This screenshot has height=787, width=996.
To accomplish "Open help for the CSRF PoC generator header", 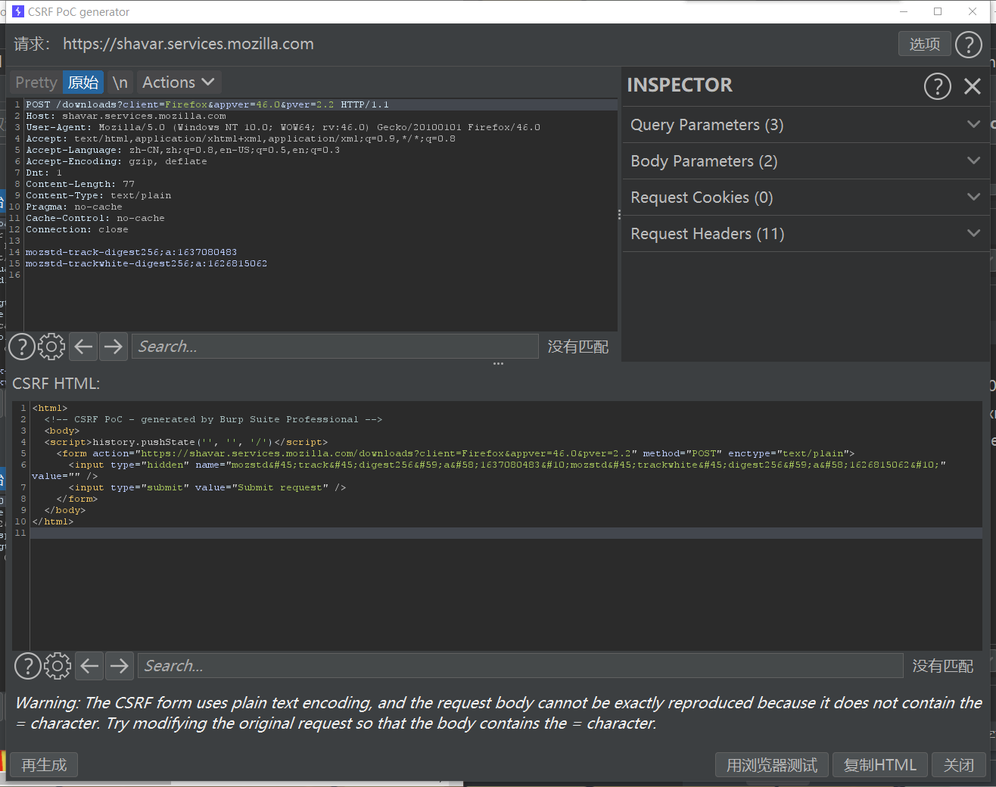I will pos(969,45).
